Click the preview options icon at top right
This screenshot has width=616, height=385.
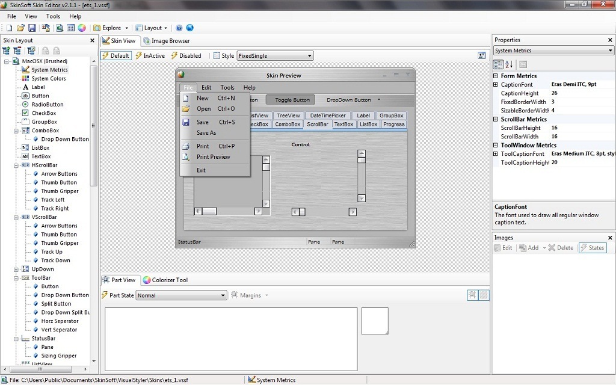click(482, 56)
